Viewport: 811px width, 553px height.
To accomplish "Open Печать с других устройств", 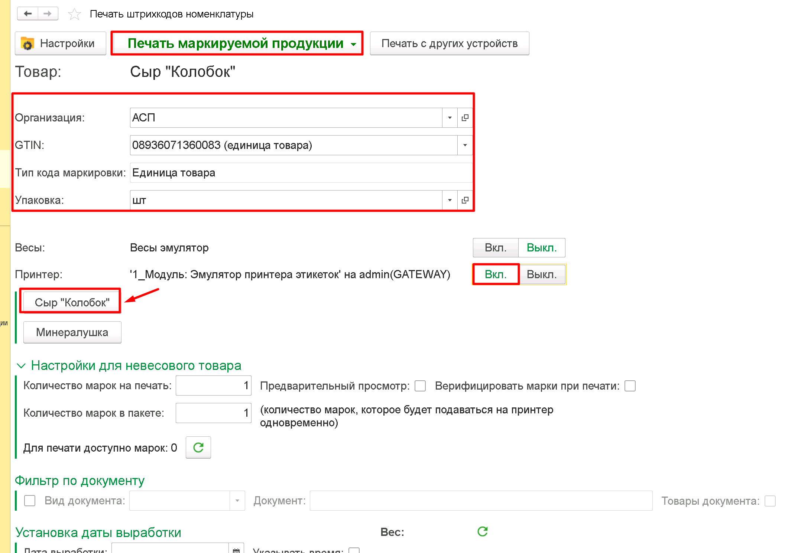I will [450, 43].
